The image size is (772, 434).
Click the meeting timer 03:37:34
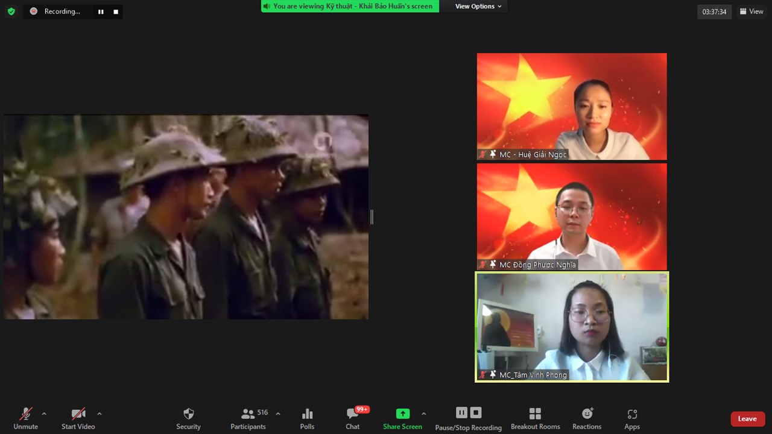tap(714, 11)
